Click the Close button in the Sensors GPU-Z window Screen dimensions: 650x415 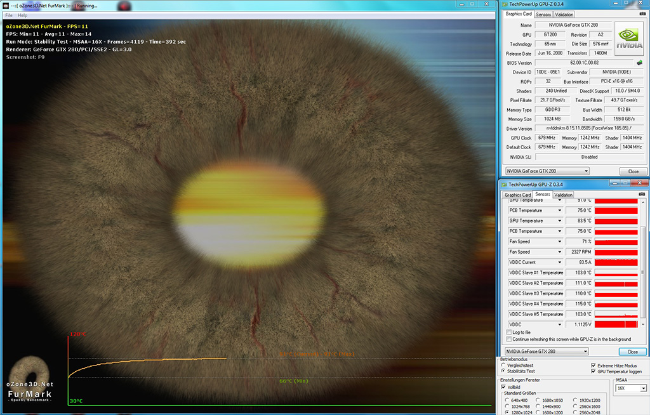633,352
